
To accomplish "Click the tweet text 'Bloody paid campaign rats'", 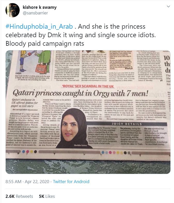I will (45, 43).
